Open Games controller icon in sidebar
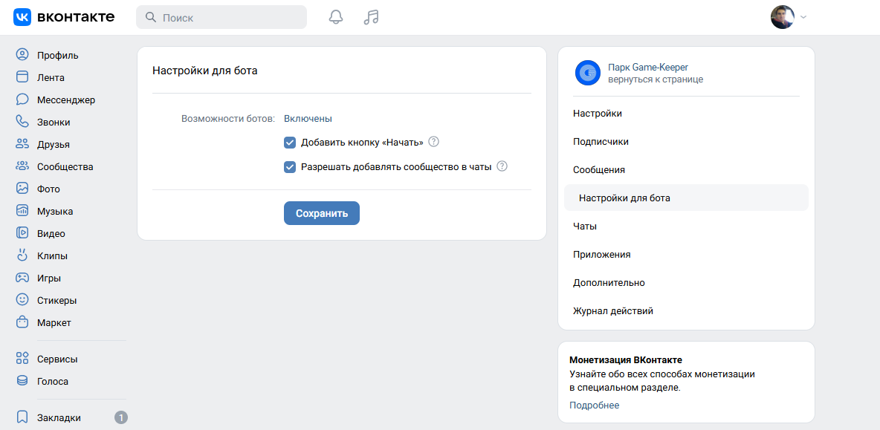 coord(22,278)
